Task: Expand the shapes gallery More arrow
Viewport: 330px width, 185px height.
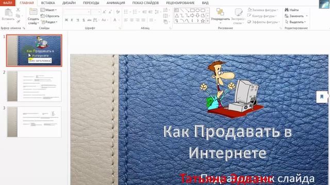Action: click(x=208, y=21)
